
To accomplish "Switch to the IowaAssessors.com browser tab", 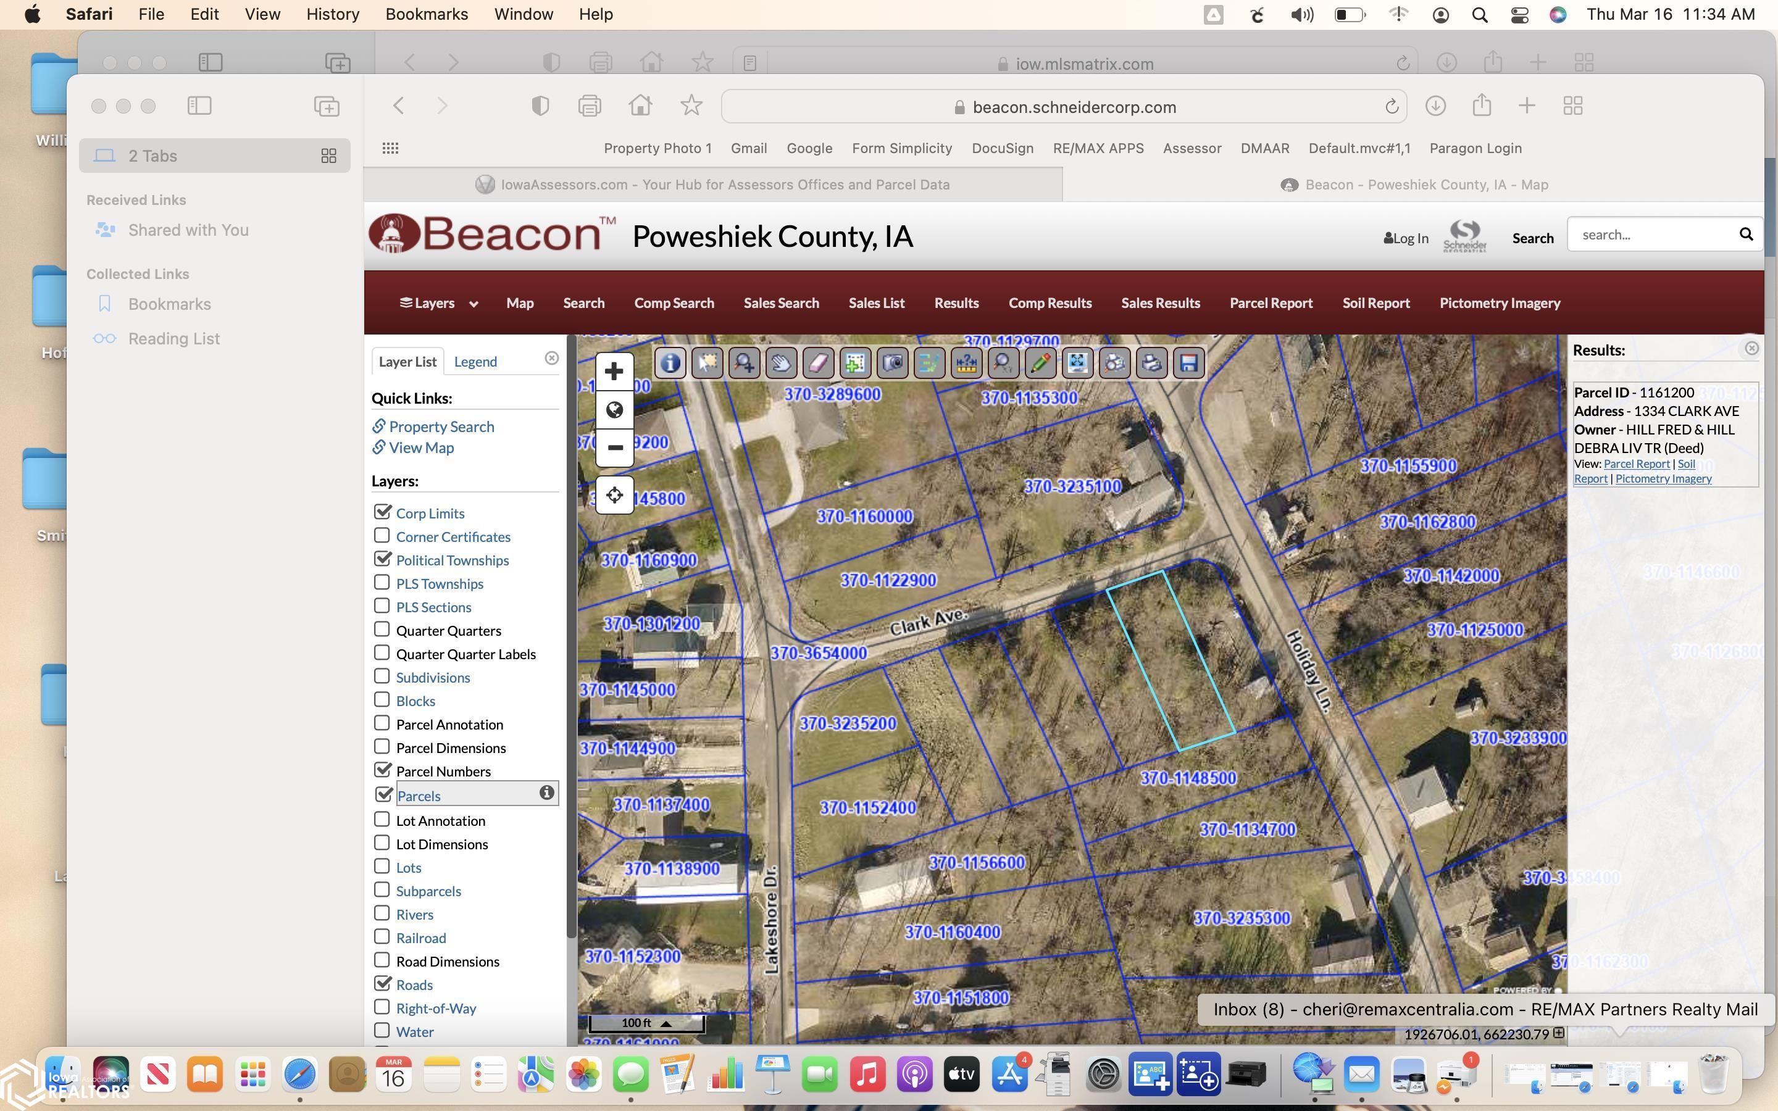I will [x=712, y=185].
